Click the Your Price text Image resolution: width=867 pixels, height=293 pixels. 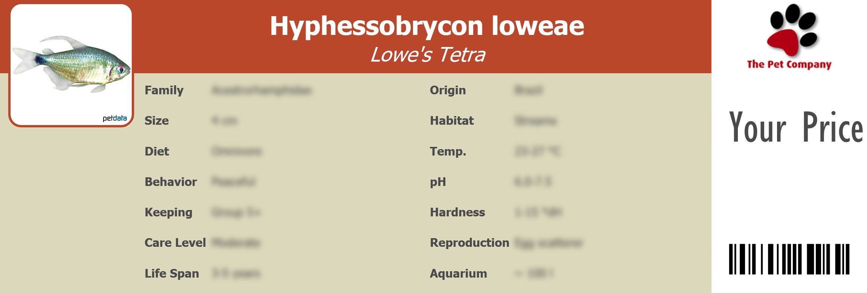pyautogui.click(x=795, y=128)
